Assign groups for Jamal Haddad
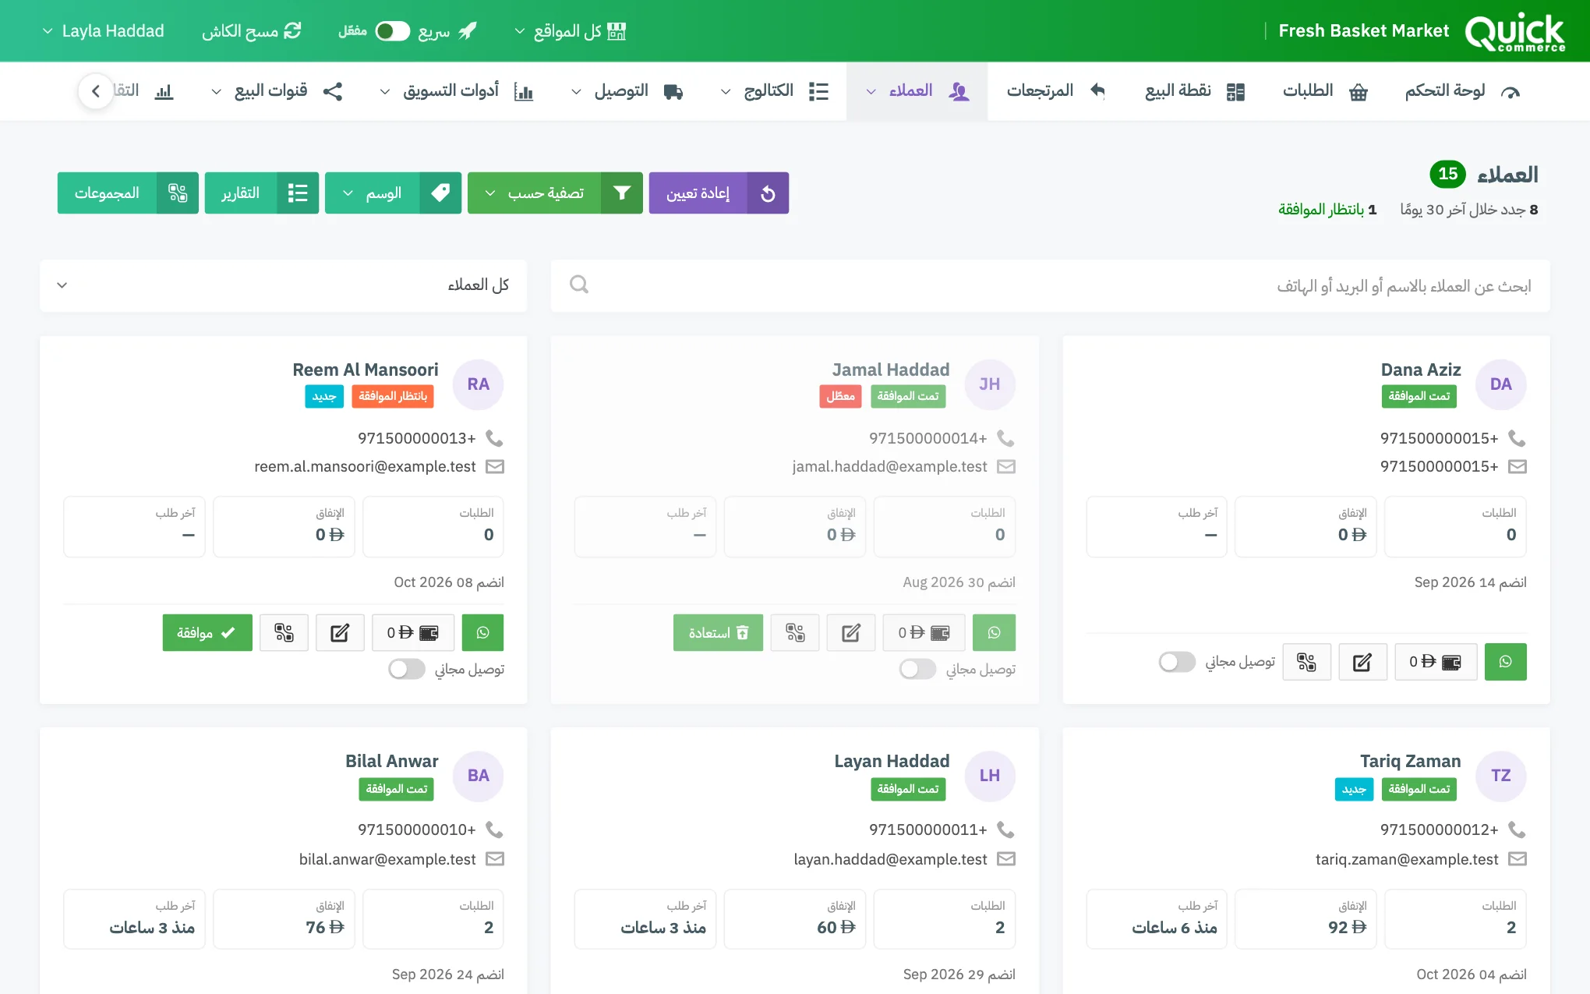Viewport: 1590px width, 994px height. tap(795, 632)
